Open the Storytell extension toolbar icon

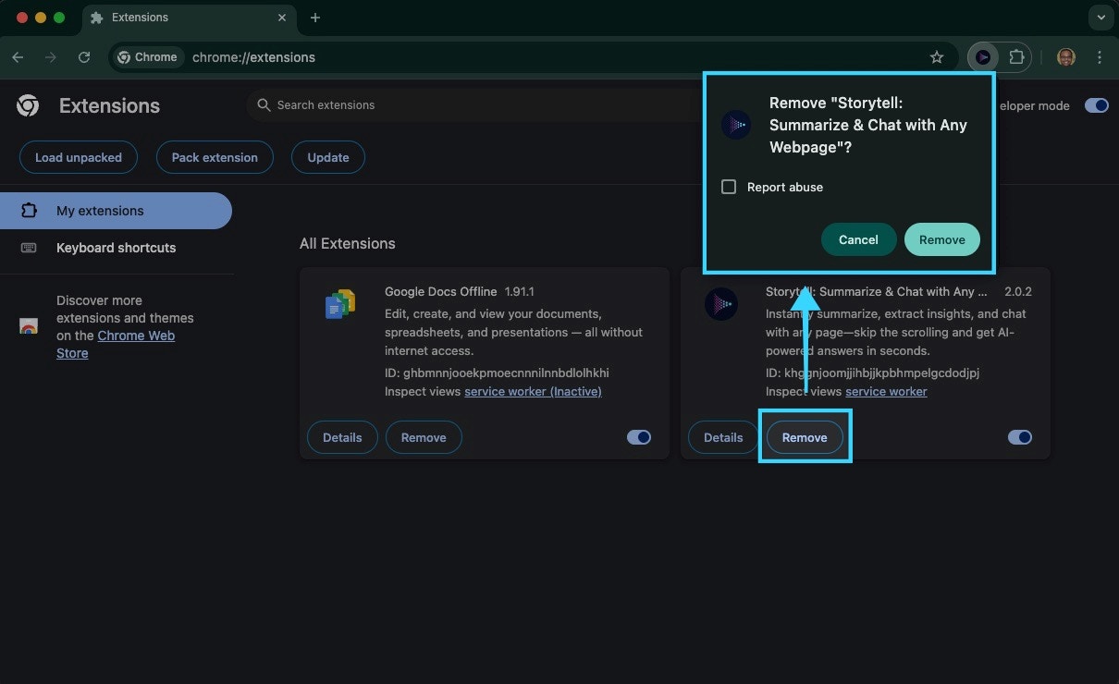[983, 57]
